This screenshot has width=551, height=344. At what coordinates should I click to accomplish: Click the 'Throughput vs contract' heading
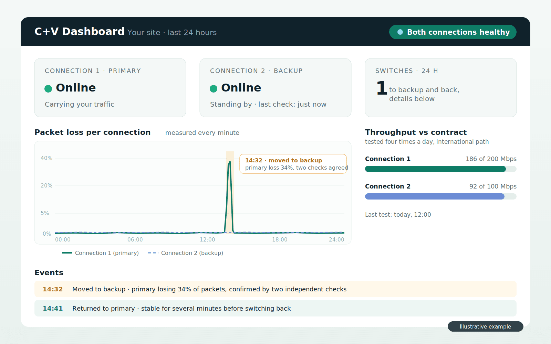(x=416, y=132)
